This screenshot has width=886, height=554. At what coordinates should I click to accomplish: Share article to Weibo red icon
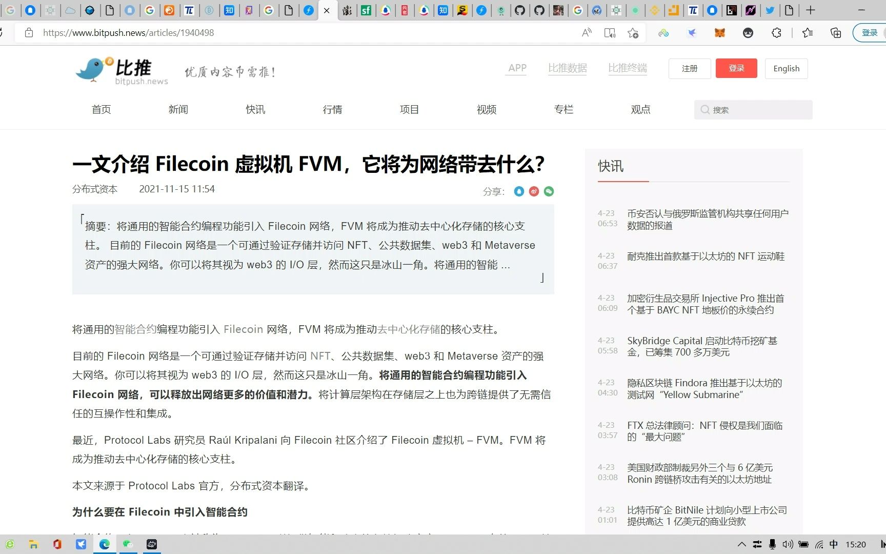[534, 191]
